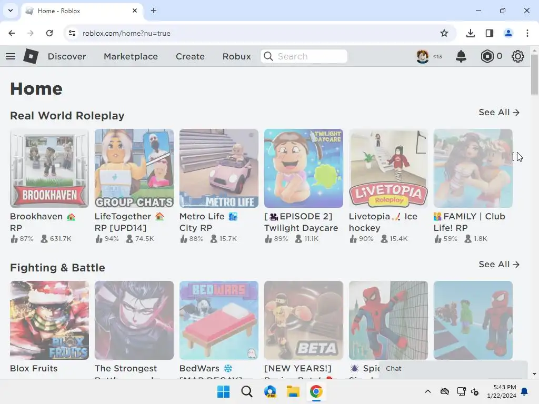Open The Strongest game thumbnail

coord(134,320)
